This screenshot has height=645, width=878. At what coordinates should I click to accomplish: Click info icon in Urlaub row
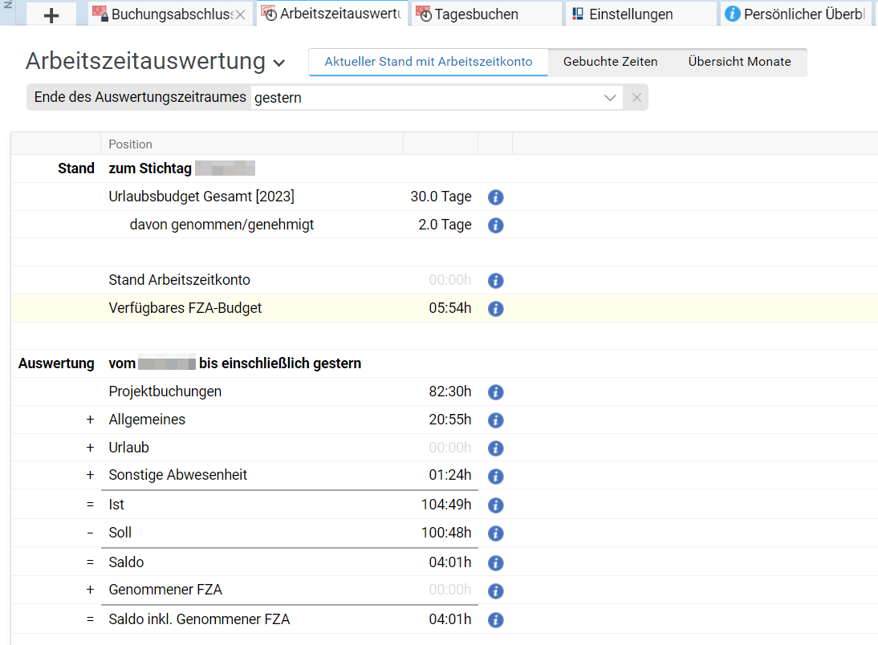(495, 448)
